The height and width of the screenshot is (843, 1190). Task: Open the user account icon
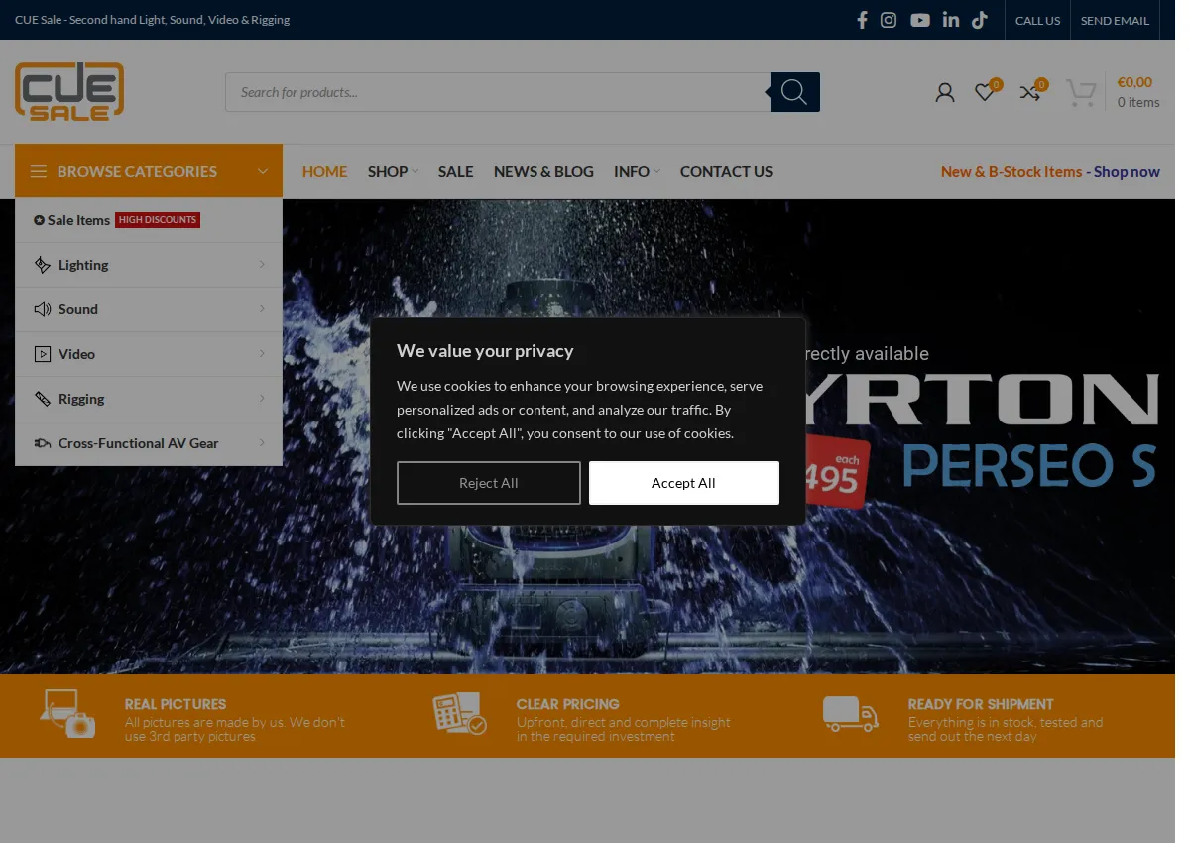pos(945,92)
